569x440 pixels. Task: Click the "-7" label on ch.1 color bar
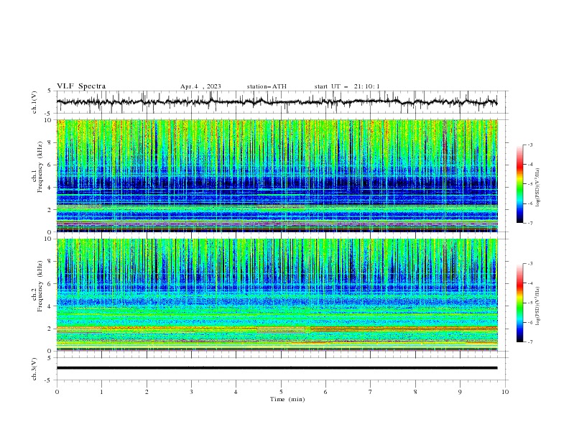[x=530, y=223]
